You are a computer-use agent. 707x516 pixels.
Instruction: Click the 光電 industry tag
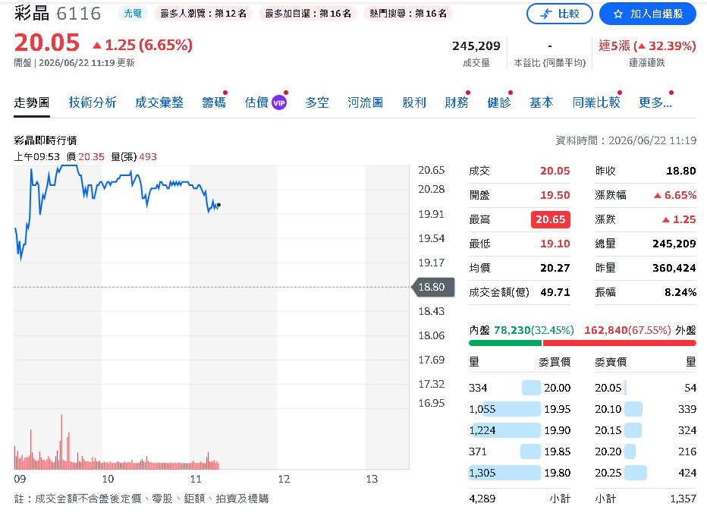click(x=133, y=14)
